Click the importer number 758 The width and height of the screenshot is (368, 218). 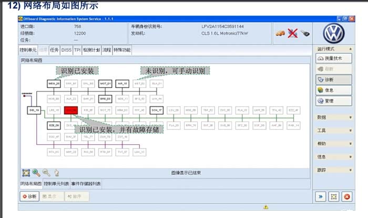click(x=77, y=26)
